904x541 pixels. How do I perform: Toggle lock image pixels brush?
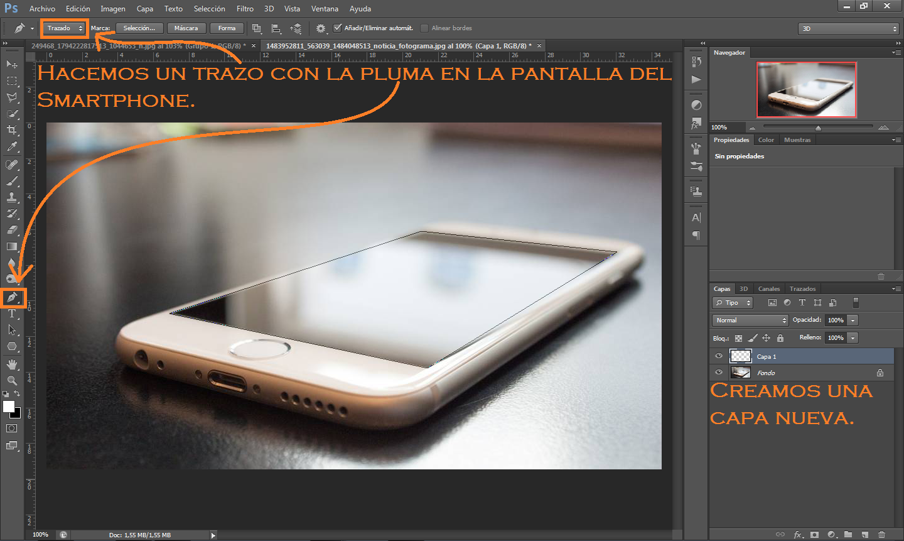pos(753,338)
